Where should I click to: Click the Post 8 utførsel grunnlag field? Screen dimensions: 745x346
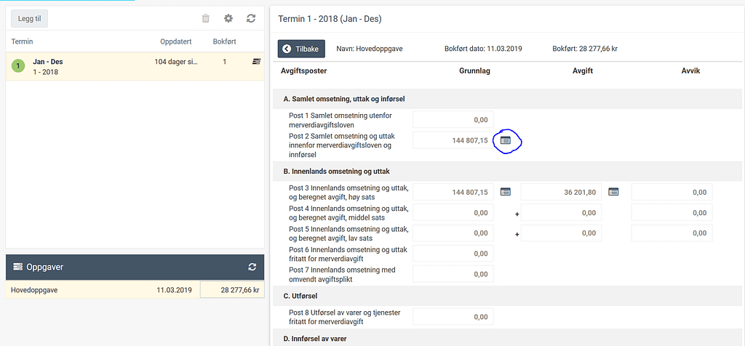coord(453,317)
